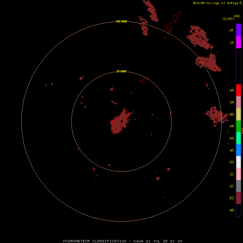The height and width of the screenshot is (243, 243).
Task: Click the white DS legend swatch
Action: tap(238, 162)
